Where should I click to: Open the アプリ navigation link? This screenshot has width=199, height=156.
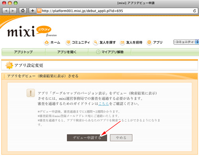pos(158,43)
